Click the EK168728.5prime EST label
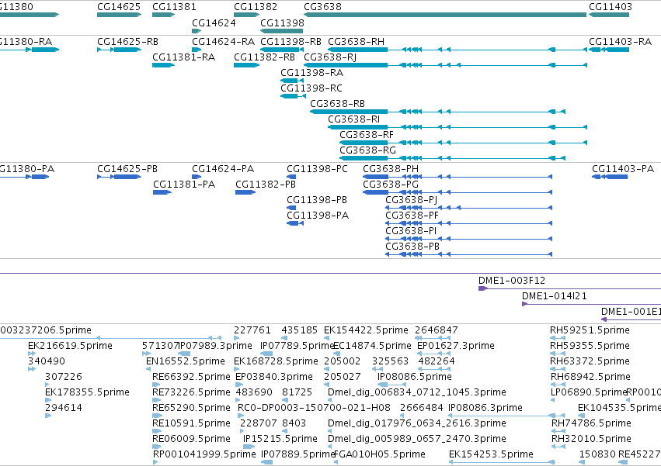Image resolution: width=661 pixels, height=466 pixels. 276,361
